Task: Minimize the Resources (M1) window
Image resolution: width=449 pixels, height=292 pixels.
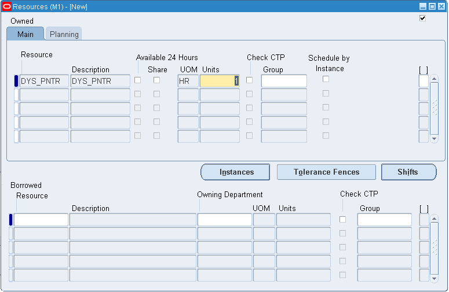Action: 423,6
